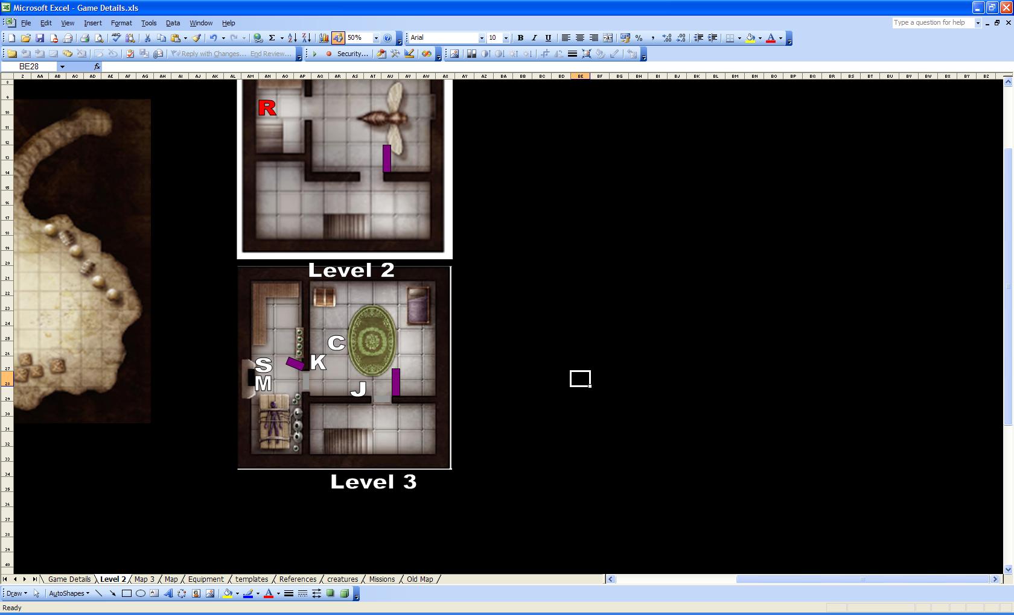Image resolution: width=1014 pixels, height=615 pixels.
Task: Open the Zoom percentage dropdown
Action: pyautogui.click(x=376, y=38)
